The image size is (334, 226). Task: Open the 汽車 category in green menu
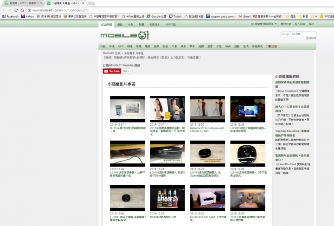[x=174, y=46]
